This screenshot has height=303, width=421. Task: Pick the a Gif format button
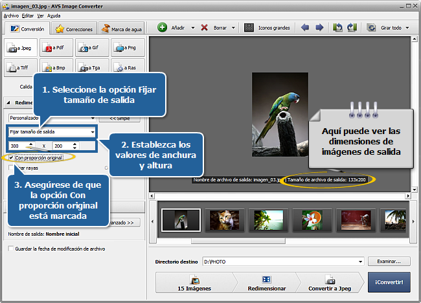click(x=91, y=48)
